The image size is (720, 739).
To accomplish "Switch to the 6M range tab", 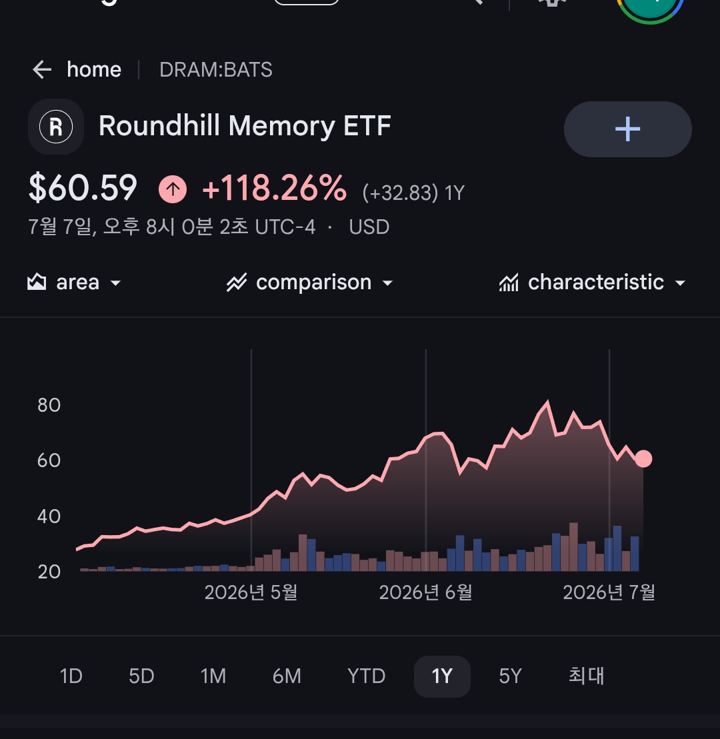I will click(287, 676).
